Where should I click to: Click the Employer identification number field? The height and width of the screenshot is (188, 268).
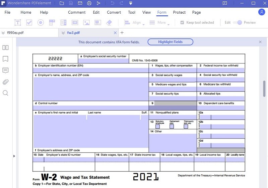click(90, 70)
